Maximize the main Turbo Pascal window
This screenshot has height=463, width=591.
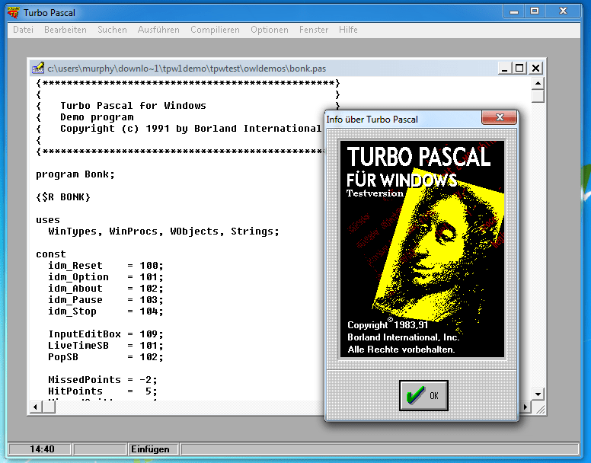(535, 11)
